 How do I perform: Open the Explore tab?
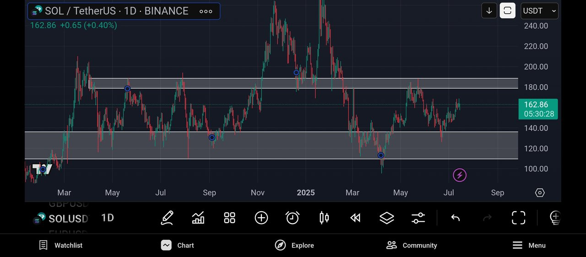click(294, 246)
